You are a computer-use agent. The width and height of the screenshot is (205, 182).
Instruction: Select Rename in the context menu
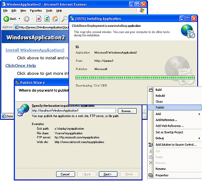click(x=175, y=169)
